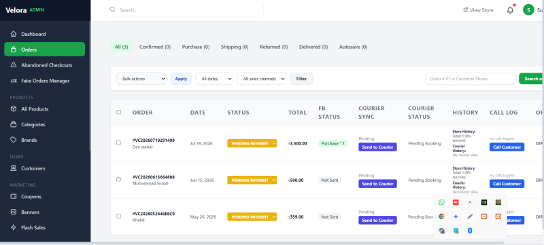Click the ORDER column header
This screenshot has height=245, width=544.
pyautogui.click(x=142, y=113)
